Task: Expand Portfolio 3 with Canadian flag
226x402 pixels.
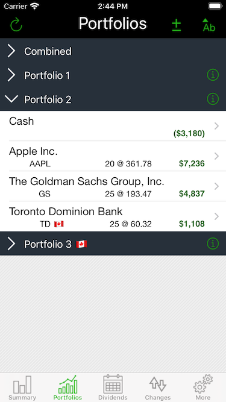Action: [x=113, y=243]
